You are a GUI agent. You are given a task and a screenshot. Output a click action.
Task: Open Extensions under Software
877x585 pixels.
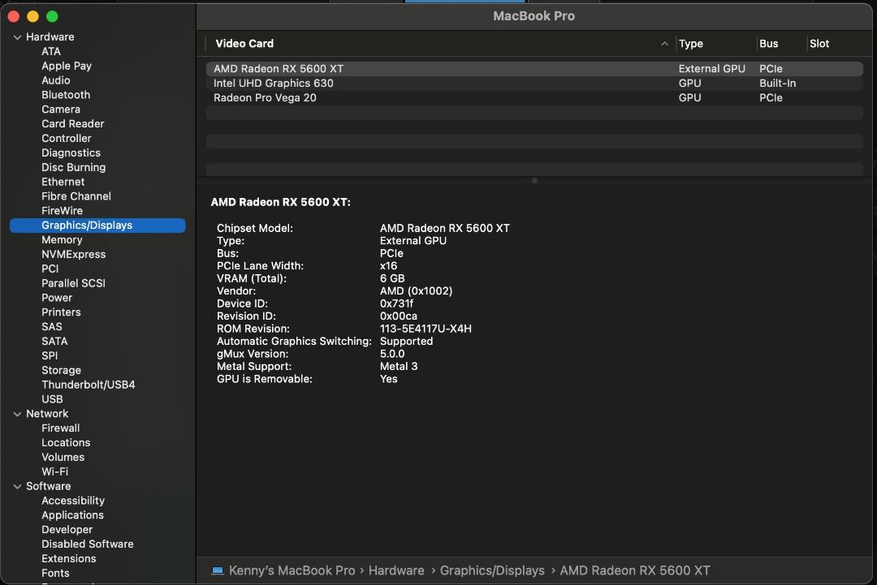(x=69, y=559)
